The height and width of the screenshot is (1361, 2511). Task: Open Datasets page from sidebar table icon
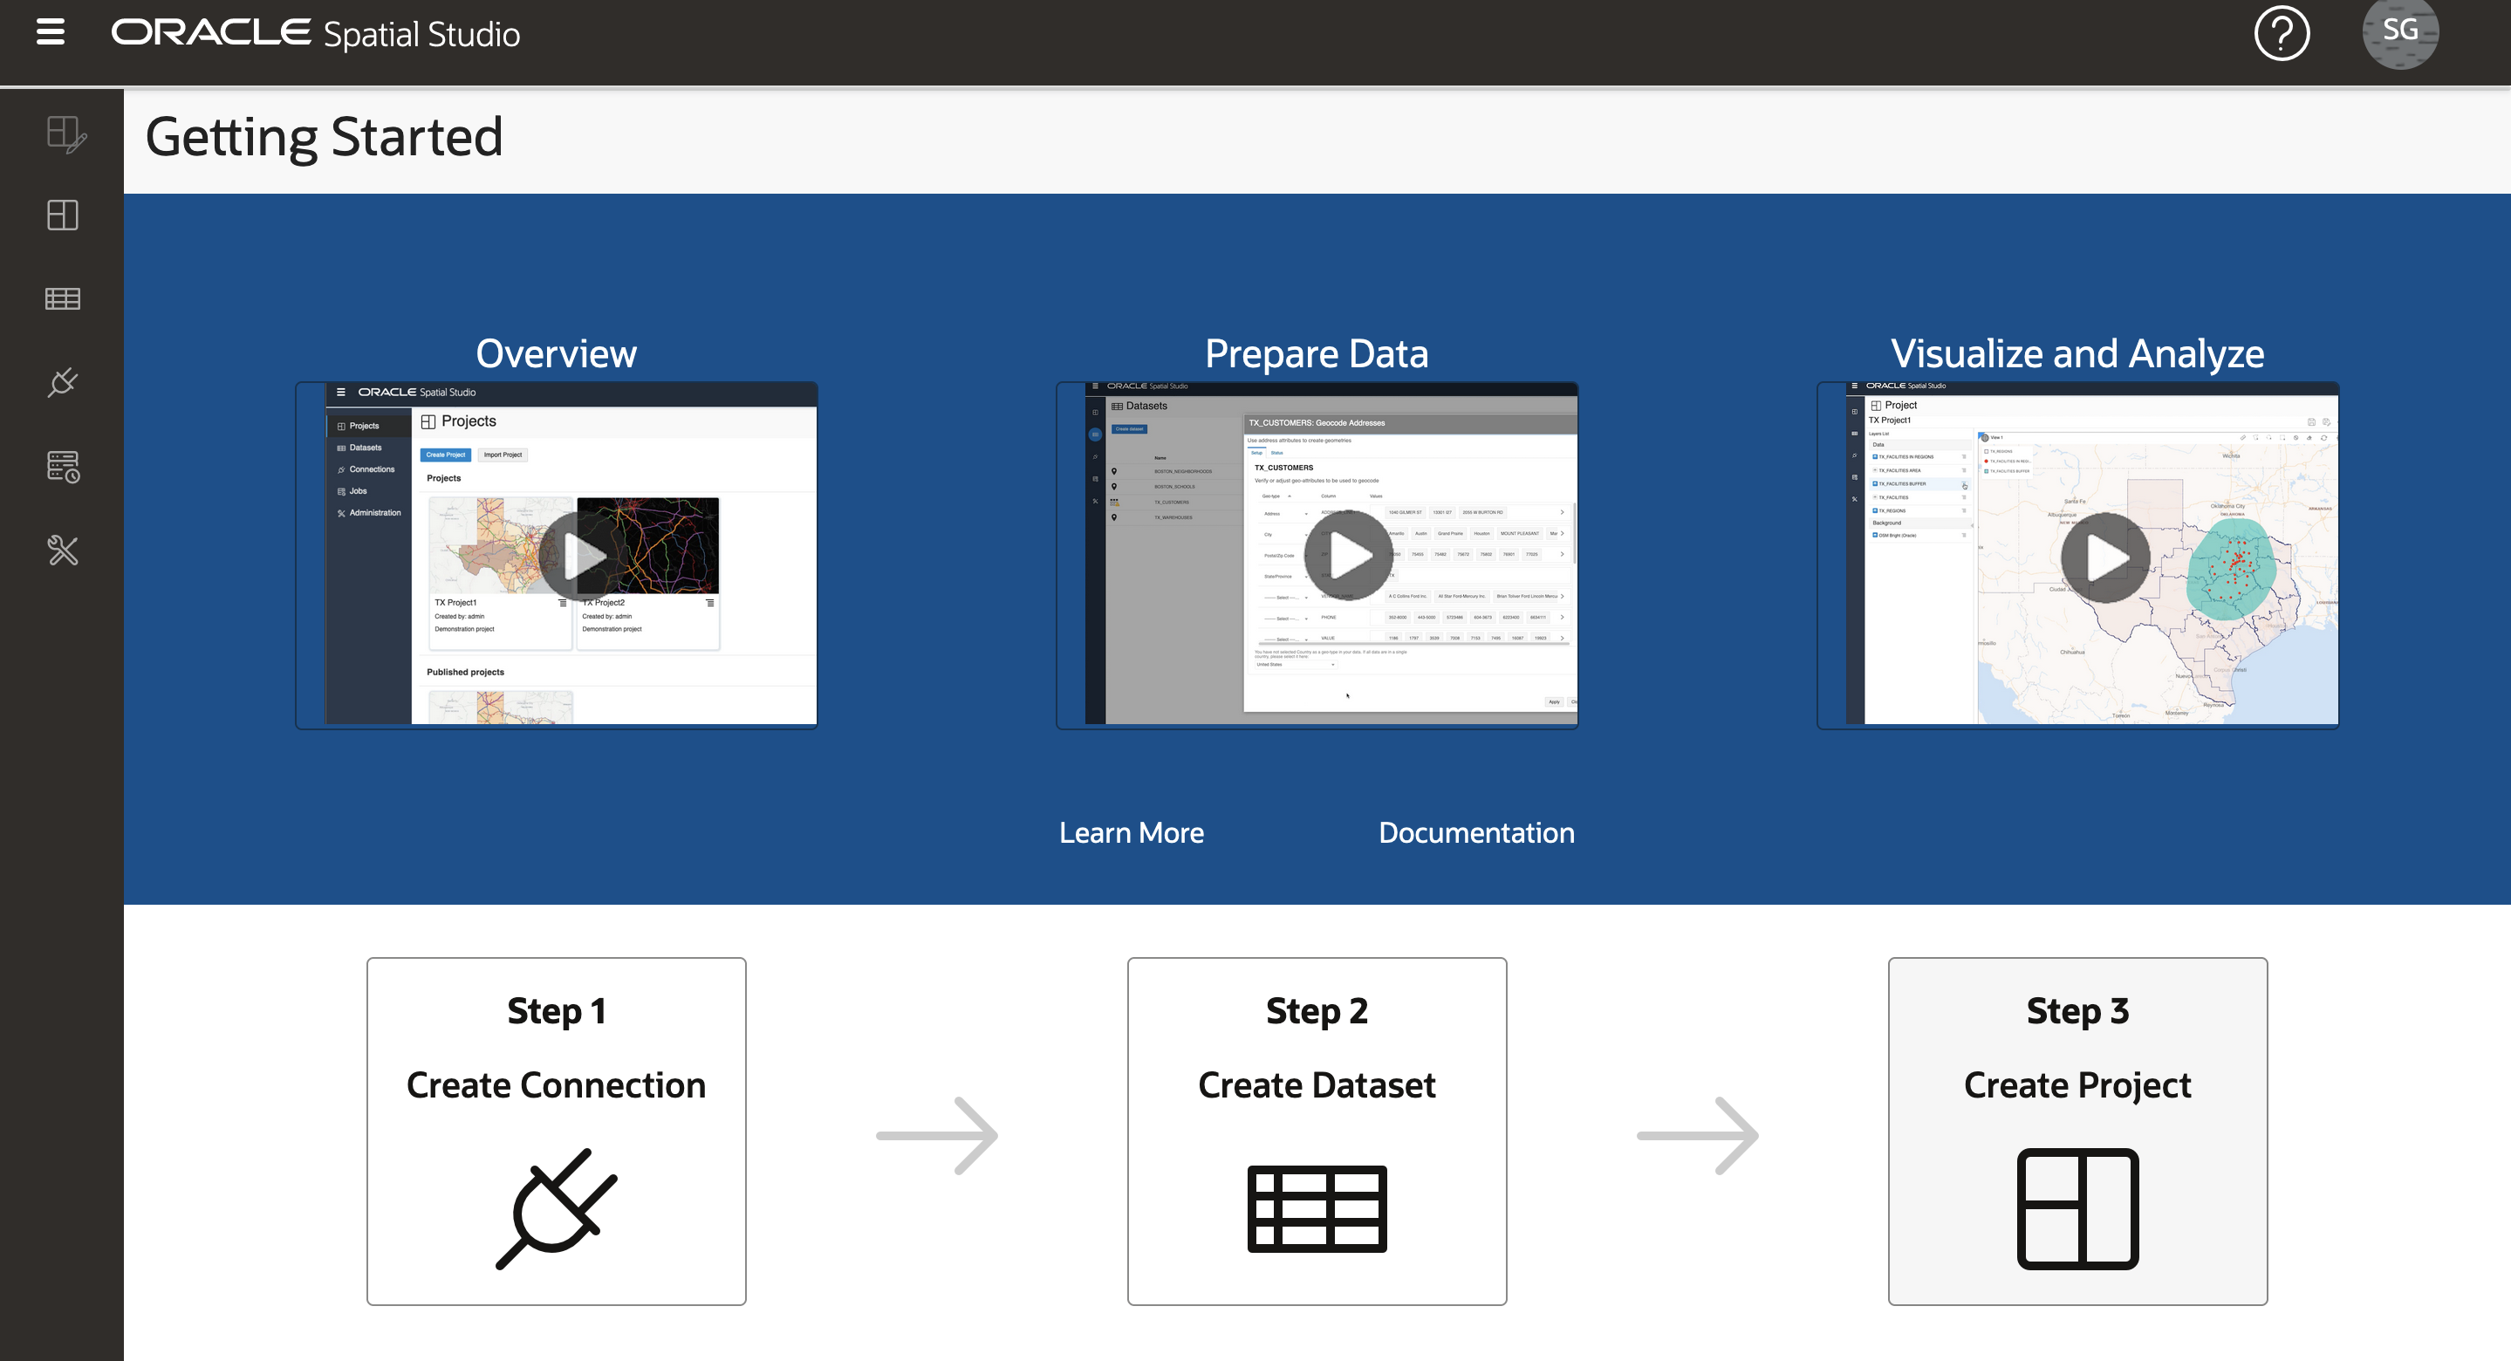click(63, 298)
